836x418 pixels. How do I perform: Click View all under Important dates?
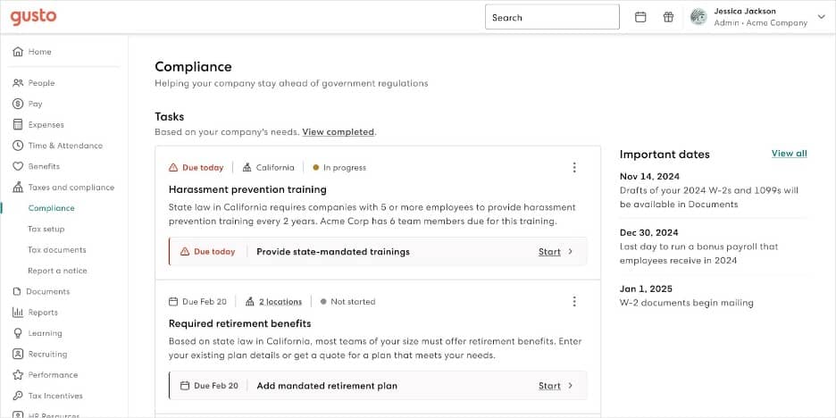coord(789,154)
